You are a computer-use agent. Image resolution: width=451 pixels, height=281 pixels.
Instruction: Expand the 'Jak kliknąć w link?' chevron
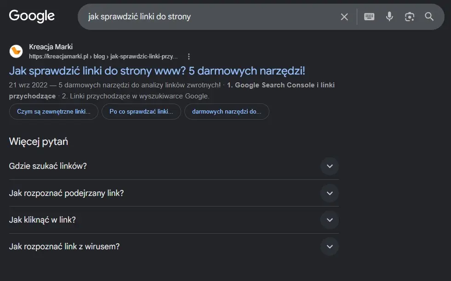pyautogui.click(x=330, y=220)
